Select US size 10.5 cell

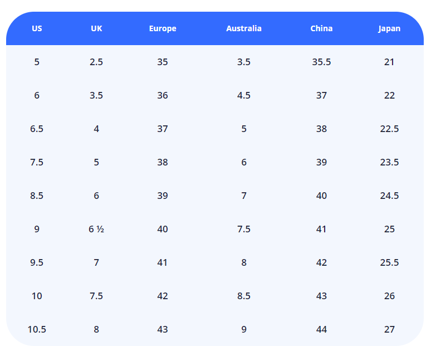coord(37,329)
